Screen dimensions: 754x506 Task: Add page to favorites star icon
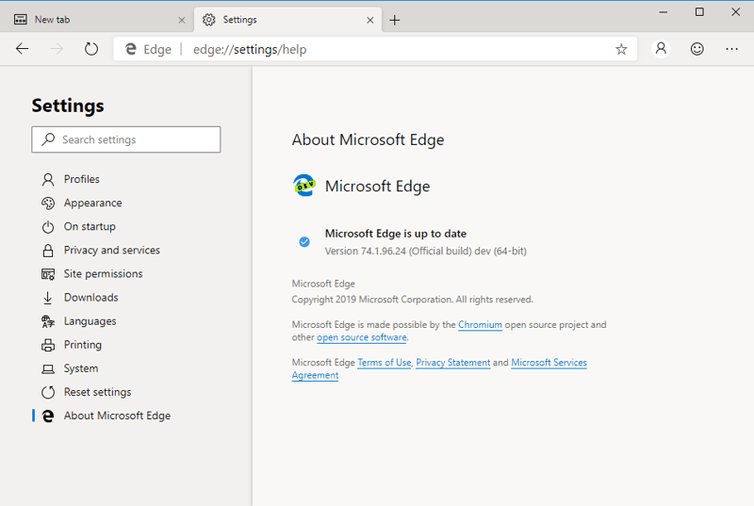click(x=621, y=49)
